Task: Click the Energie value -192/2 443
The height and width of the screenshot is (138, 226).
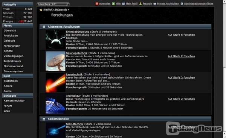Action: coord(25,21)
